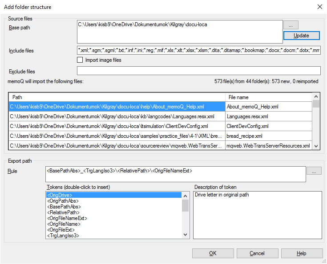The height and width of the screenshot is (264, 327).
Task: Click the browse button next to Base path
Action: tap(291, 25)
